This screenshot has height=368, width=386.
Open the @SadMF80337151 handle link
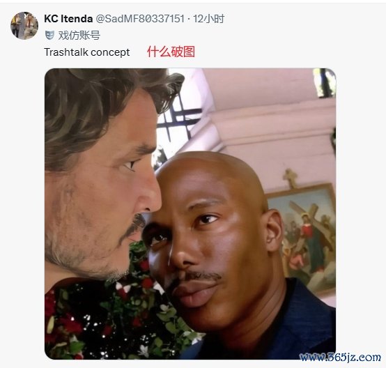click(x=140, y=19)
